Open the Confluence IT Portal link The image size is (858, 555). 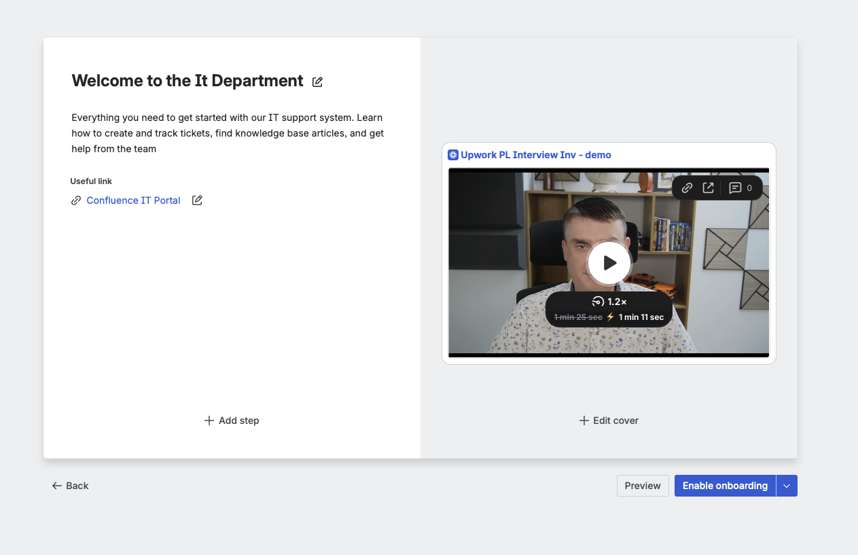[133, 200]
